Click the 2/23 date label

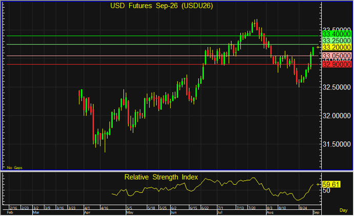[25, 208]
